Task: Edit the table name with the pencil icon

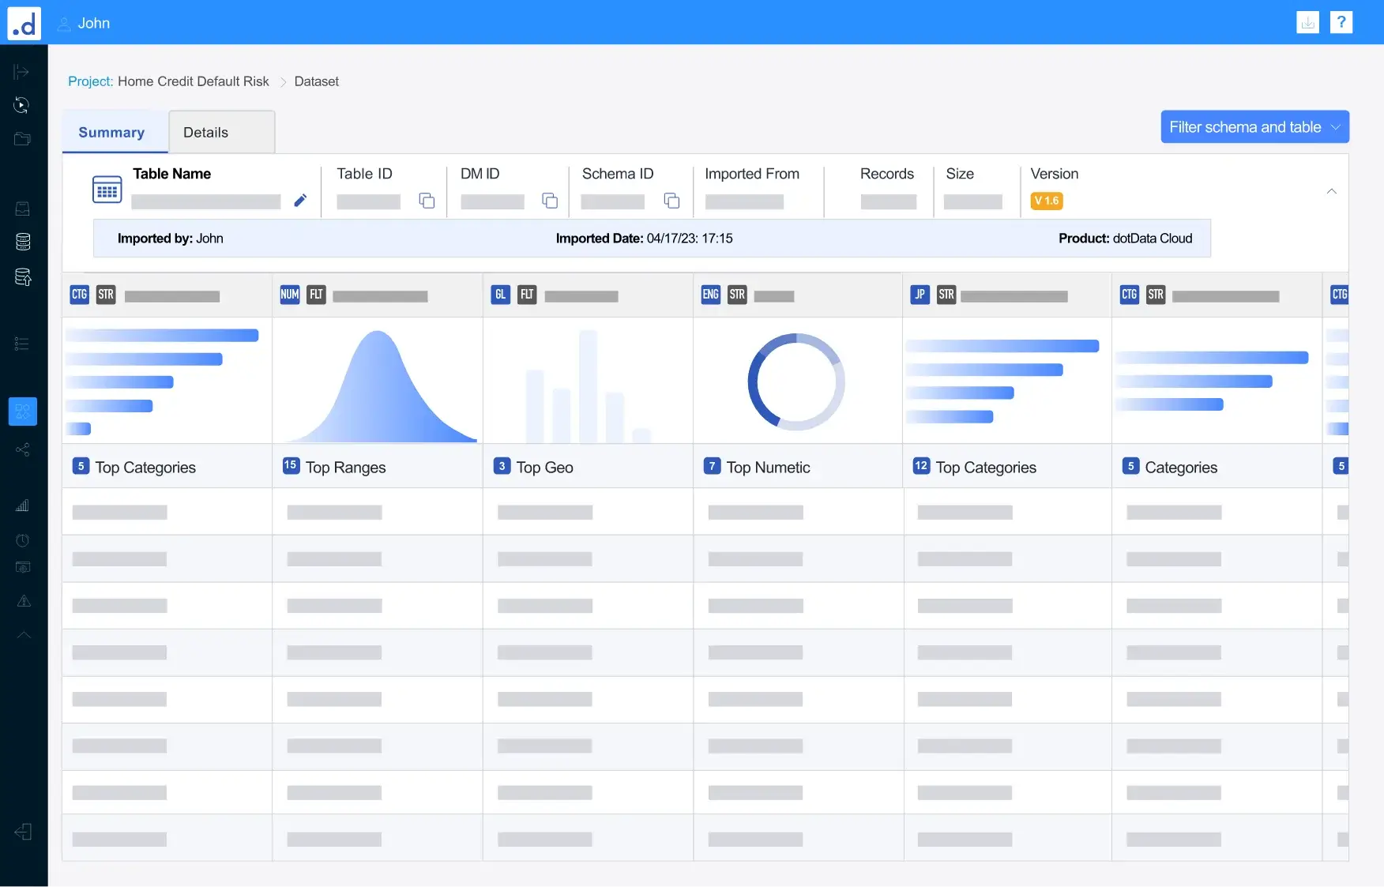Action: tap(300, 201)
